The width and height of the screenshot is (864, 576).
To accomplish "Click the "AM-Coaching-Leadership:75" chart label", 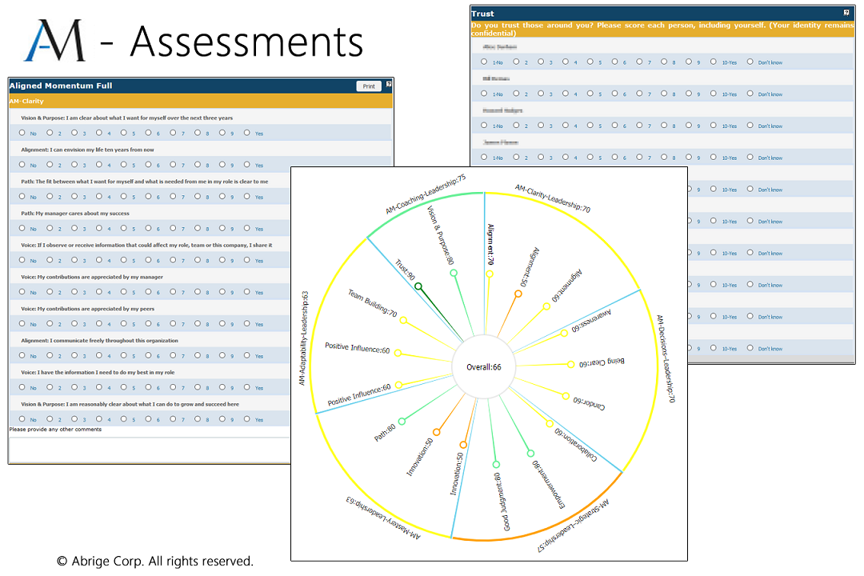I will point(426,194).
